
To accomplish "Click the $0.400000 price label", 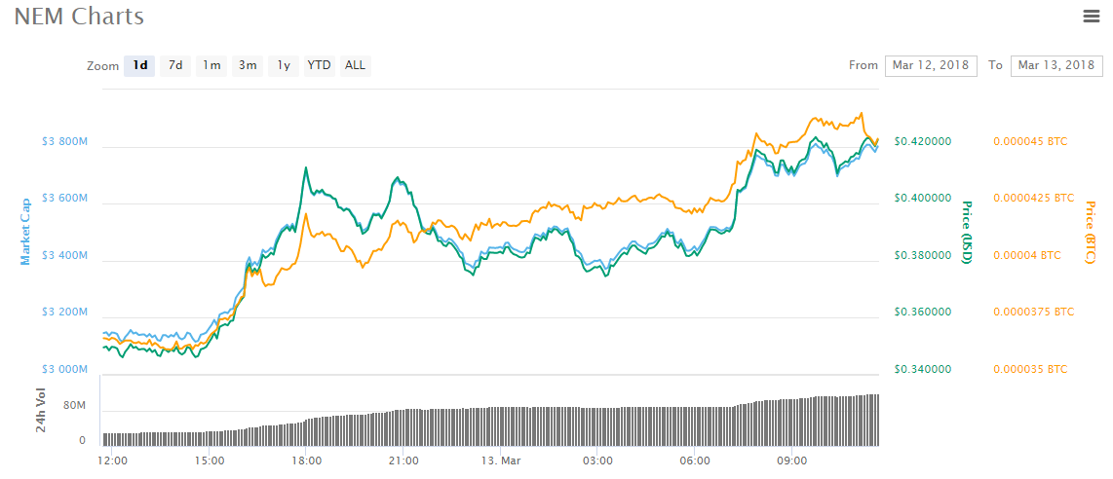I will coord(923,198).
